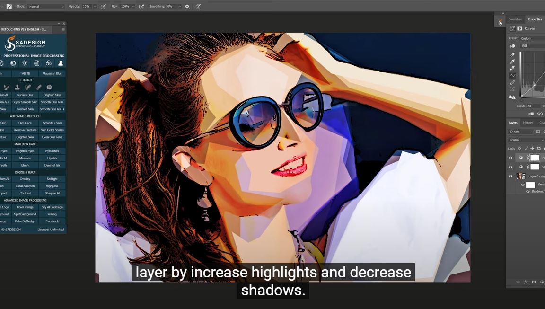This screenshot has width=545, height=309.
Task: Expand the Opacity slider dropdown arrow
Action: click(95, 7)
